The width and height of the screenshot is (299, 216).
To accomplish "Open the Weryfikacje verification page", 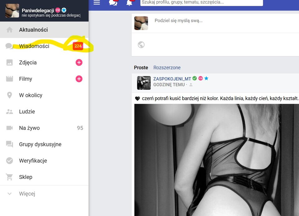I will [x=33, y=161].
